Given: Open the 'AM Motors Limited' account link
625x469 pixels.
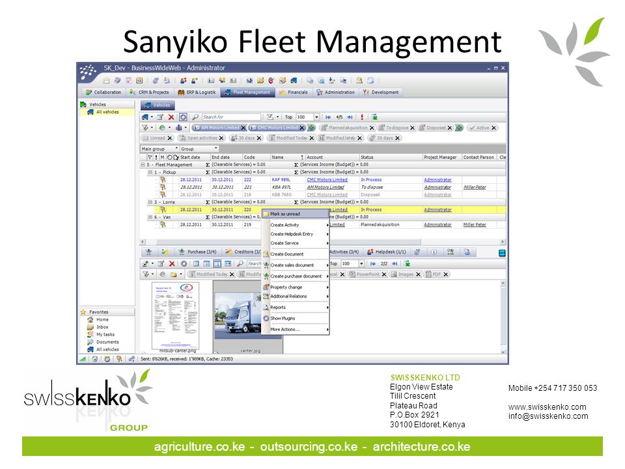Looking at the screenshot, I should tap(326, 188).
